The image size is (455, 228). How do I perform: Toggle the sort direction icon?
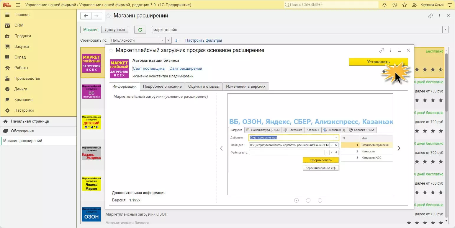[x=177, y=40]
